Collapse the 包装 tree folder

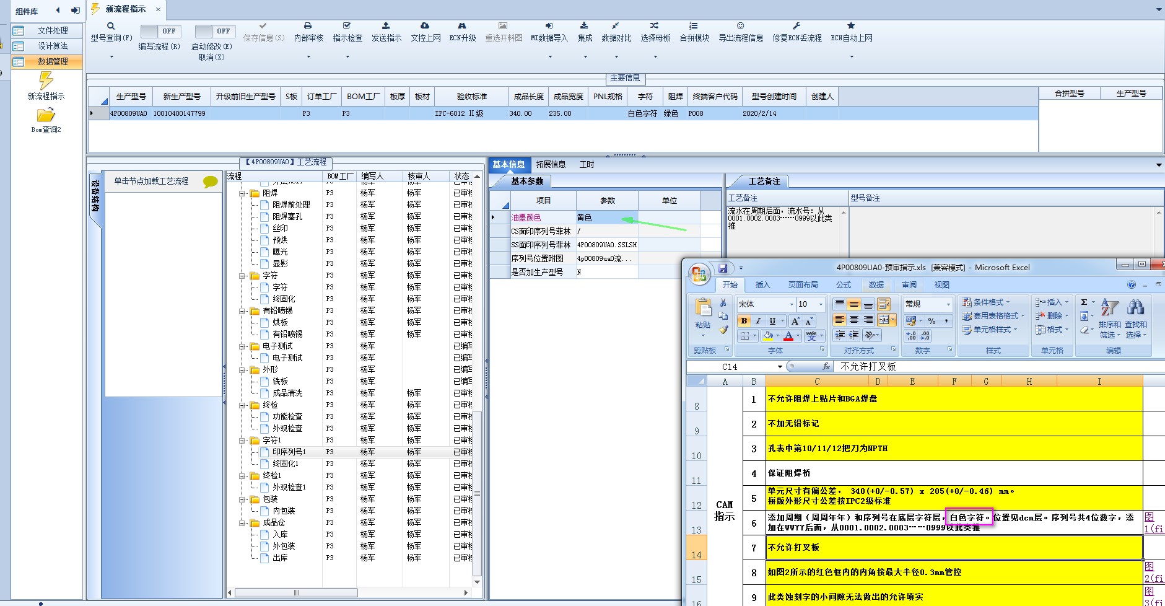click(242, 499)
